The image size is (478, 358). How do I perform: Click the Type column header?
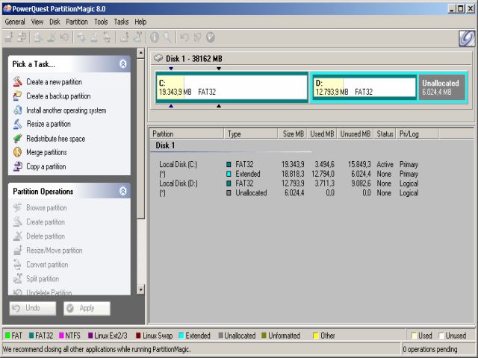point(251,134)
